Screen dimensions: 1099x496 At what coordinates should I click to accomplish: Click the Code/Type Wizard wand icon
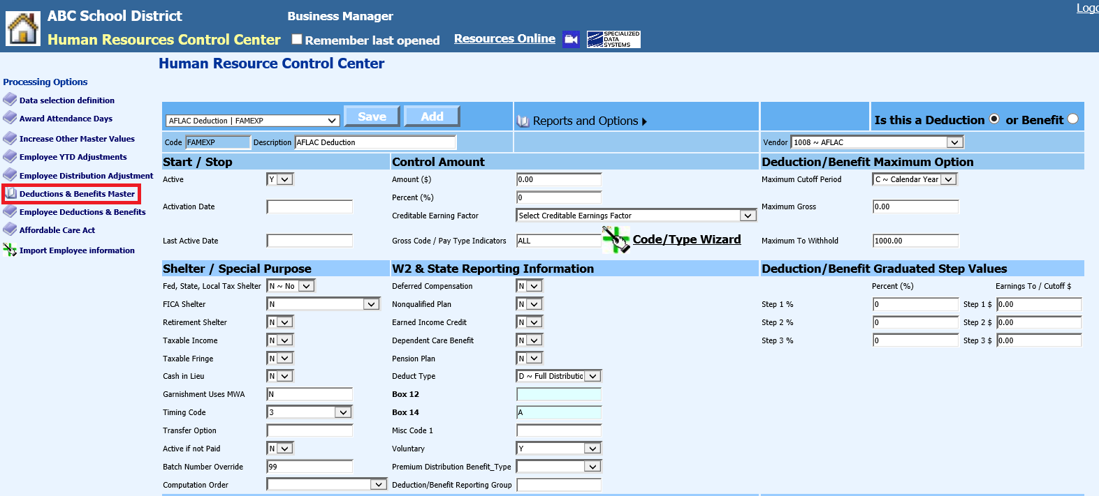pyautogui.click(x=616, y=240)
